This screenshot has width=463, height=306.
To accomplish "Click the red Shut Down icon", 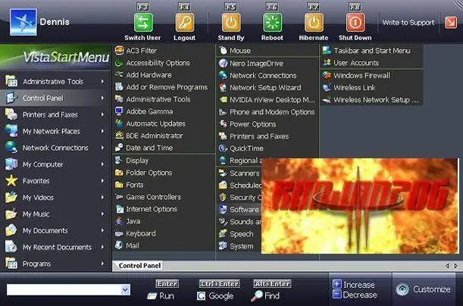I will pos(355,23).
